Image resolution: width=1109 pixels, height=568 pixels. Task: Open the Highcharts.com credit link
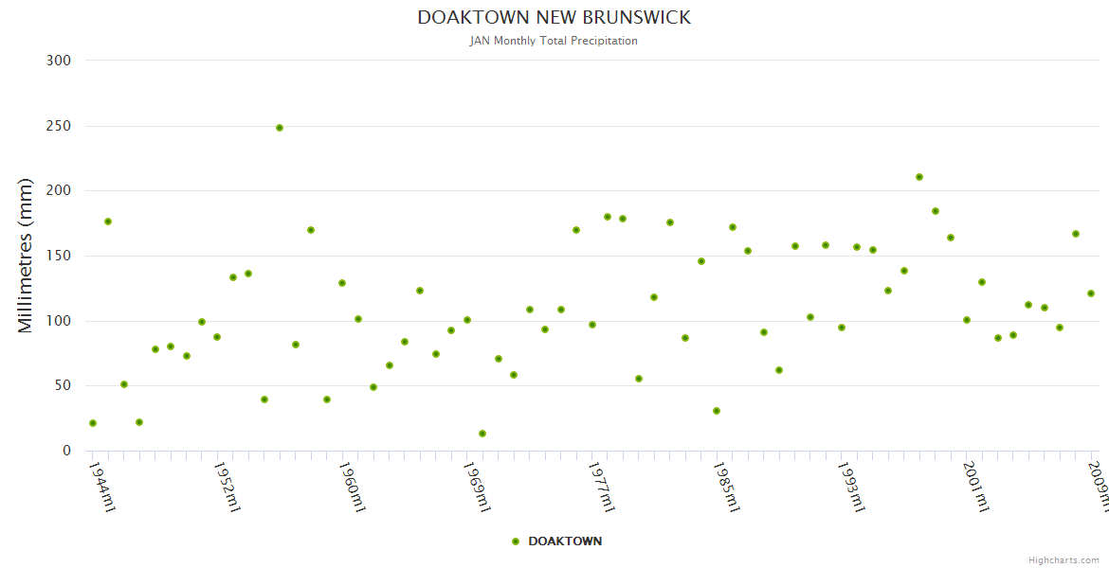pos(1064,559)
